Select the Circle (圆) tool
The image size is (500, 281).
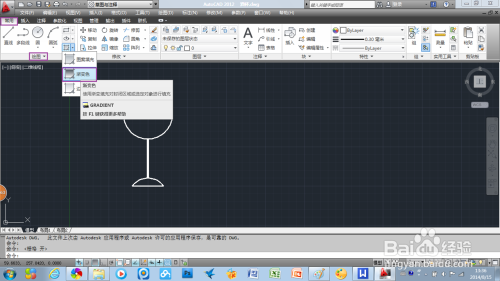click(37, 35)
